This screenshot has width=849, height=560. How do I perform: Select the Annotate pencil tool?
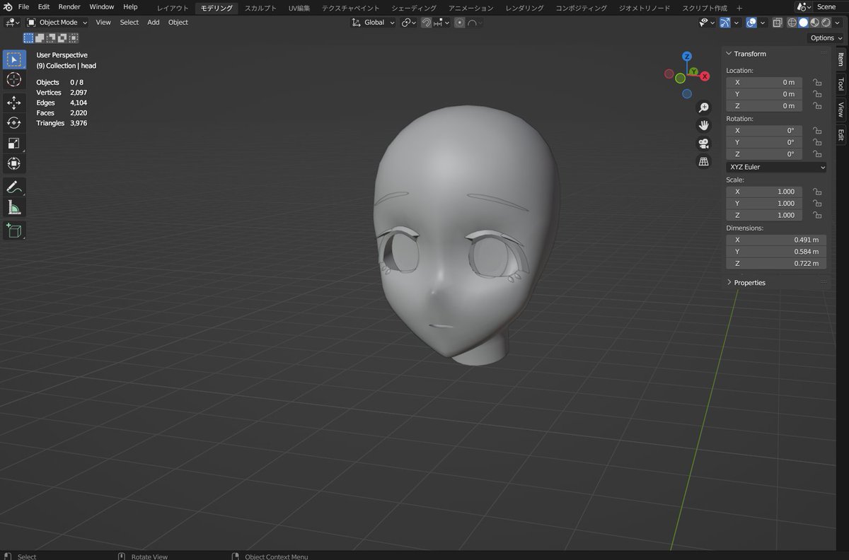[x=14, y=187]
